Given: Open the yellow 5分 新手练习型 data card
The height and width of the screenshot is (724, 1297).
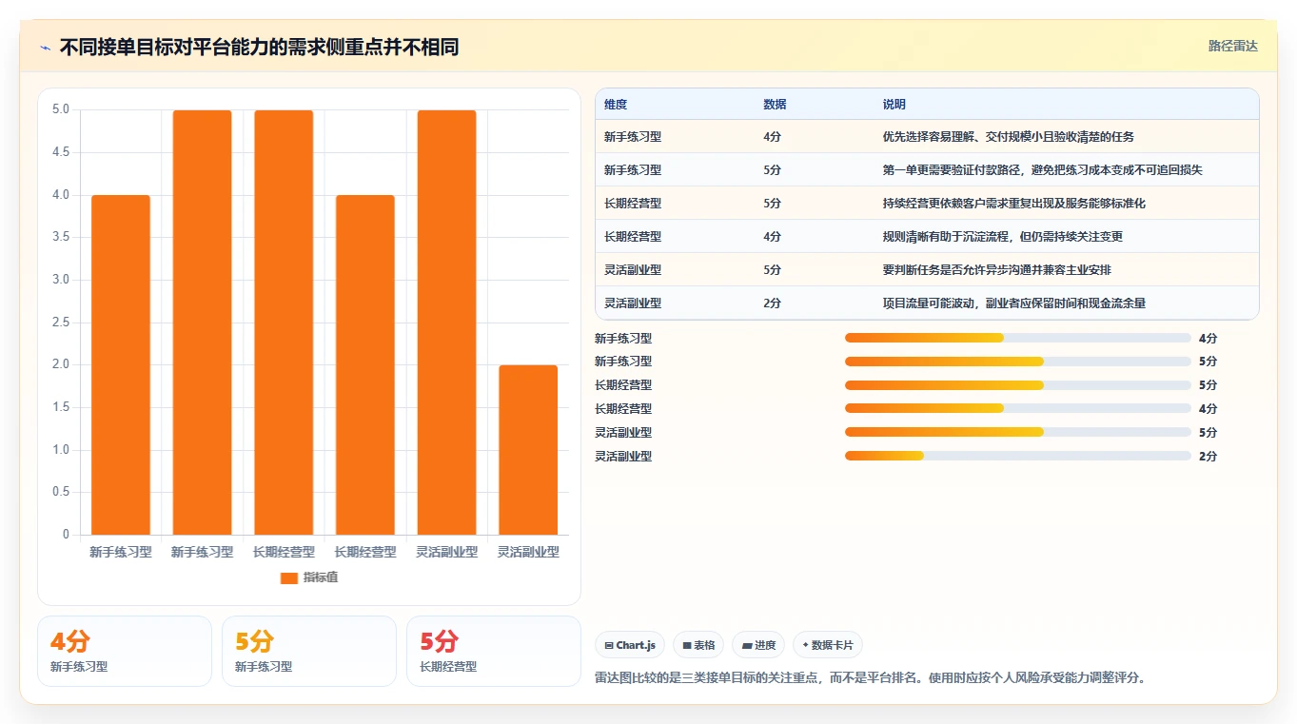Looking at the screenshot, I should 309,652.
